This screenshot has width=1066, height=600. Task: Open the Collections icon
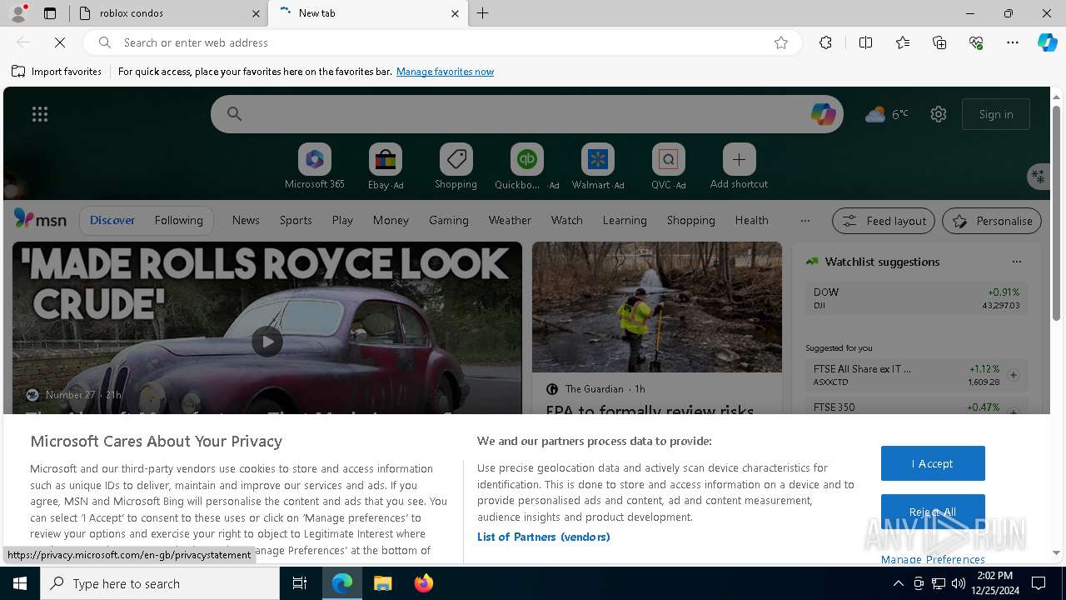(939, 42)
